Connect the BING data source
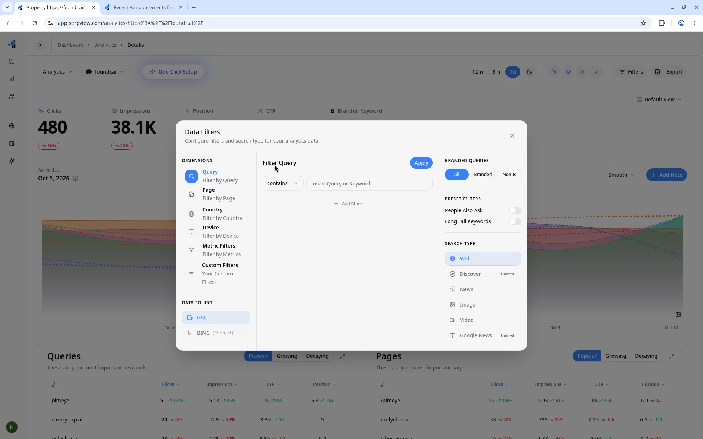The image size is (703, 439). [216, 333]
